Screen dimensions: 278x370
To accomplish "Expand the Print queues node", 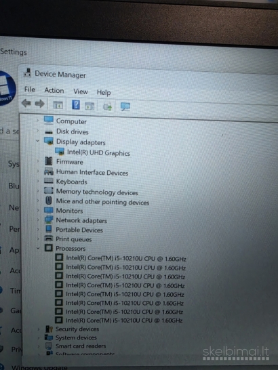I will (x=38, y=239).
